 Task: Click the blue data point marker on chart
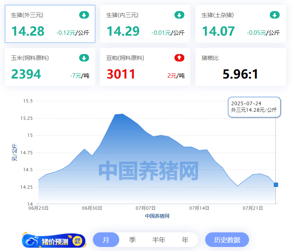point(276,185)
